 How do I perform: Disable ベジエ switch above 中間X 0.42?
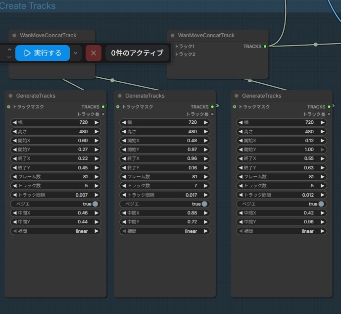click(321, 204)
